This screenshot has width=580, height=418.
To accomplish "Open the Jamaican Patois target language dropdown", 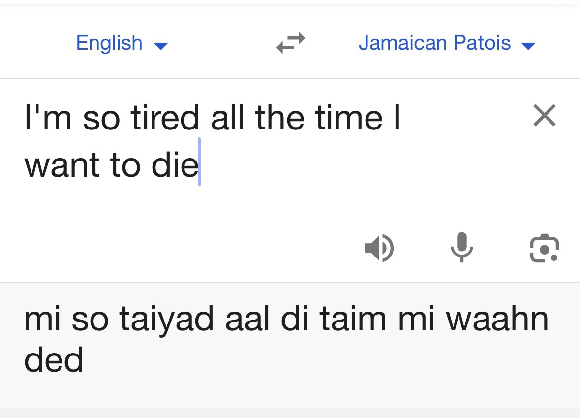I will (x=435, y=43).
